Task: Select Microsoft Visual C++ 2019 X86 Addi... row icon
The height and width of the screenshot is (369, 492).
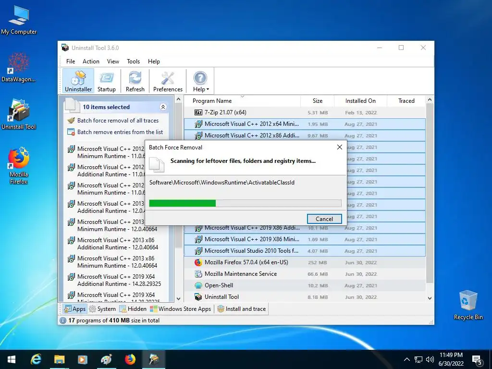Action: 198,229
